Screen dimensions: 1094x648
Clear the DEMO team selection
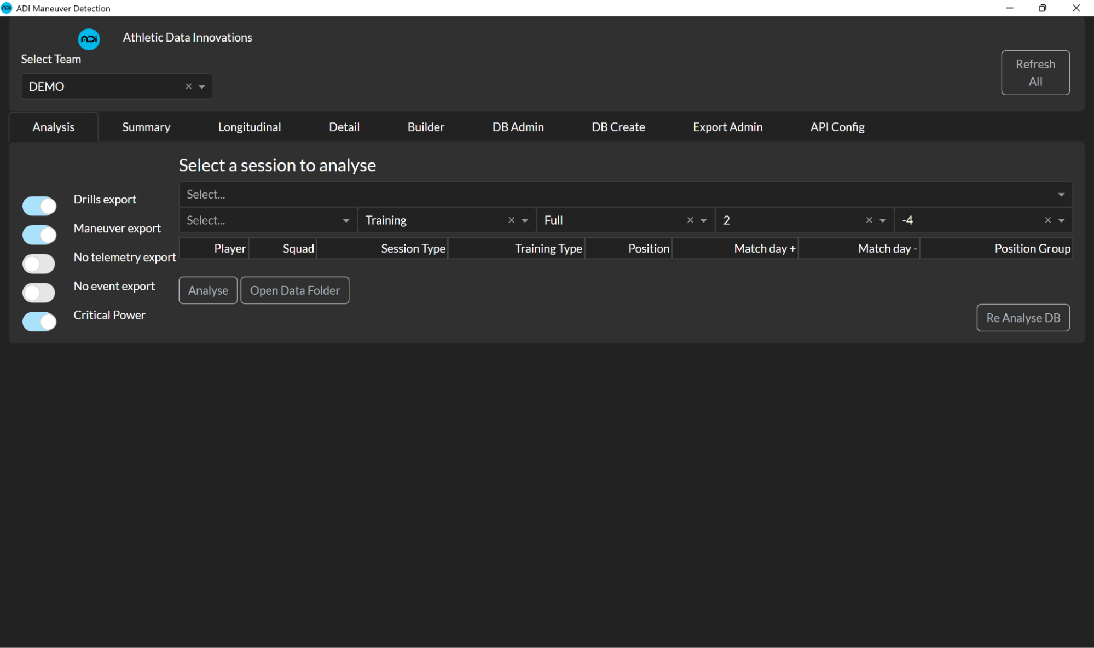[188, 86]
